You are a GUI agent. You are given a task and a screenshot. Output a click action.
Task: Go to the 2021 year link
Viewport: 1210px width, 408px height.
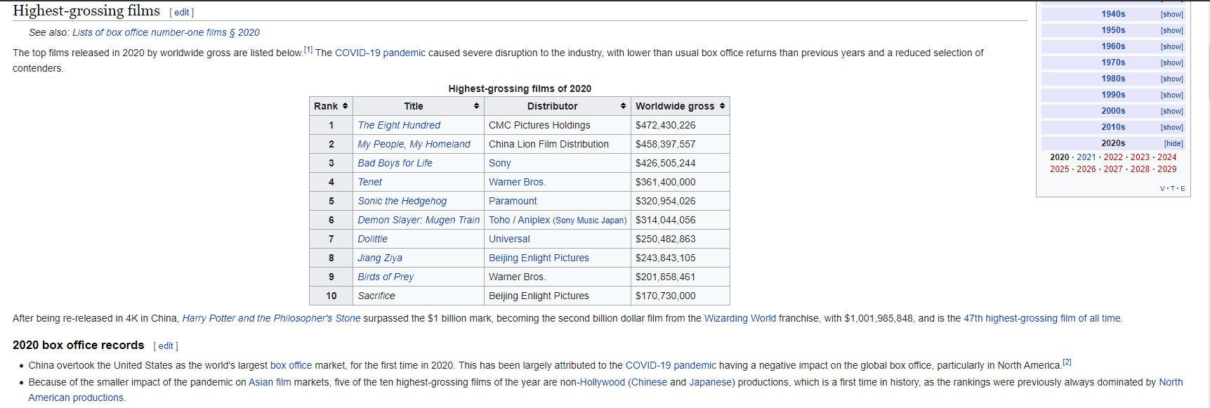(x=1086, y=157)
